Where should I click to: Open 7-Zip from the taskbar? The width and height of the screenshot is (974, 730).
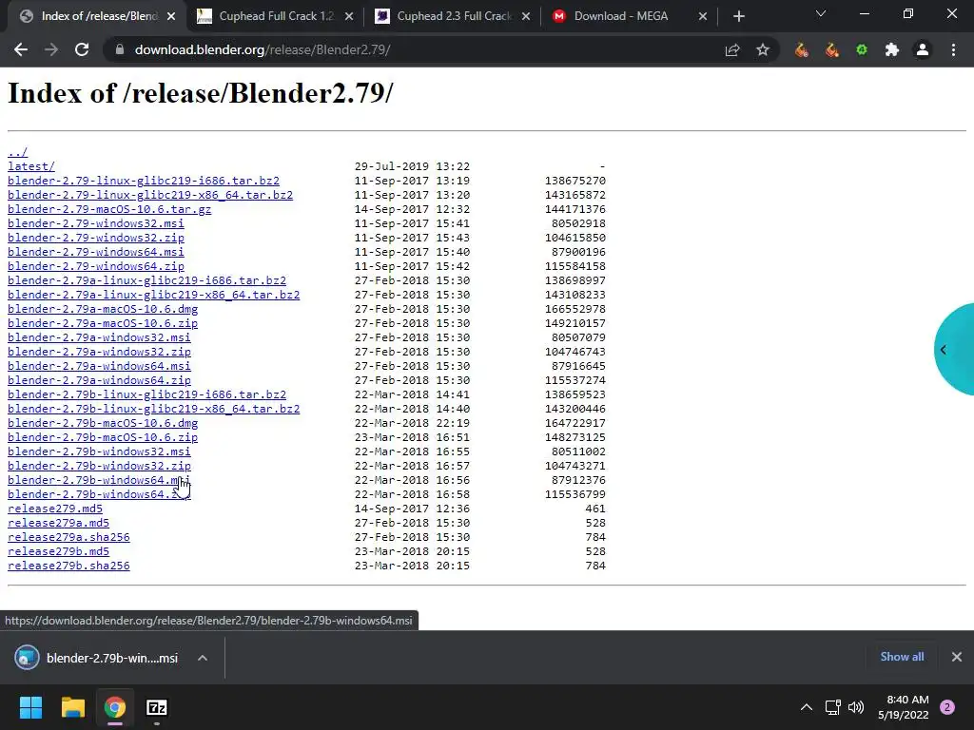(x=157, y=707)
